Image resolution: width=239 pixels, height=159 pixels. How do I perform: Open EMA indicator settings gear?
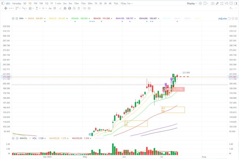tap(13, 18)
